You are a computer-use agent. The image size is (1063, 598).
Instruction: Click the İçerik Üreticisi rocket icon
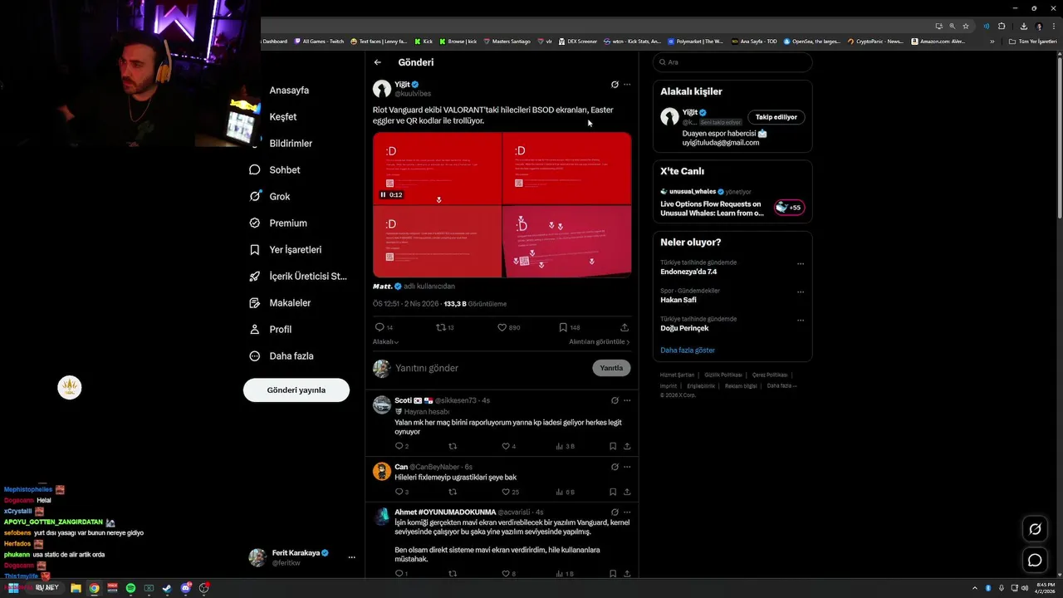point(255,276)
